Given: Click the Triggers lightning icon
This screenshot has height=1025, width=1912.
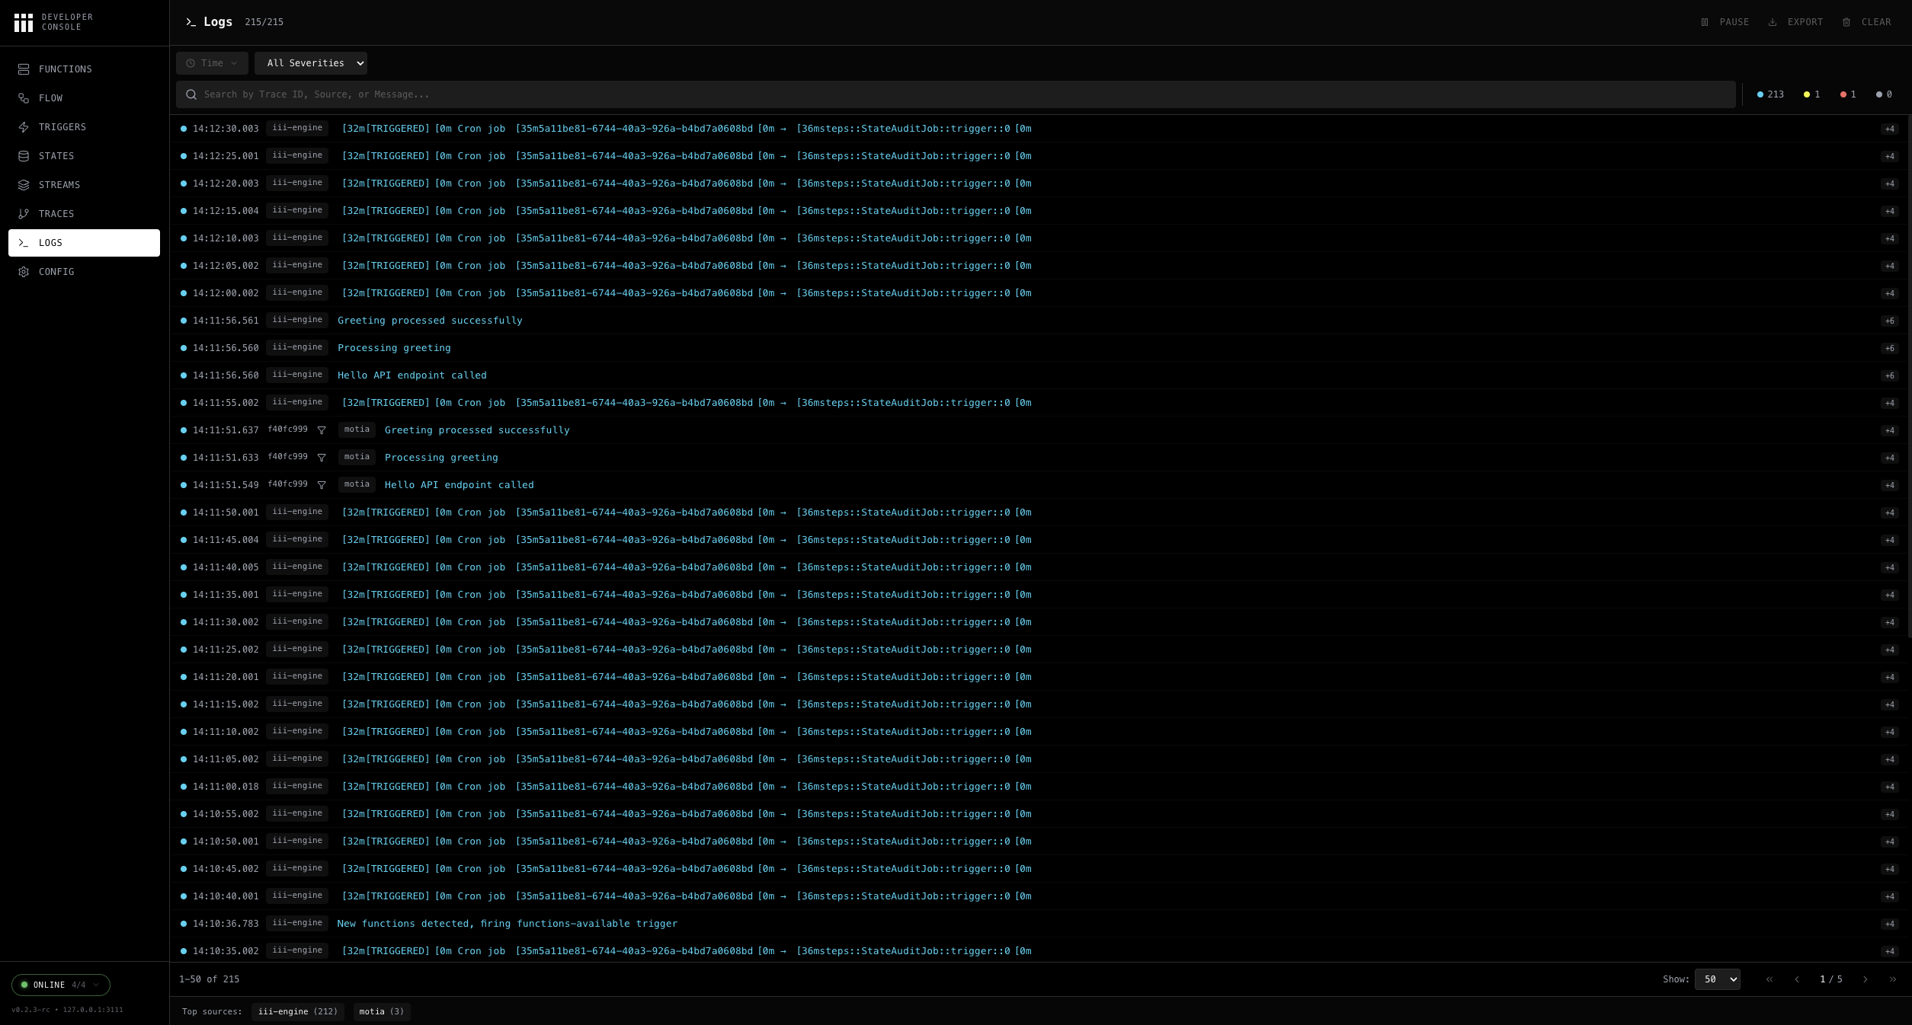Looking at the screenshot, I should (24, 127).
